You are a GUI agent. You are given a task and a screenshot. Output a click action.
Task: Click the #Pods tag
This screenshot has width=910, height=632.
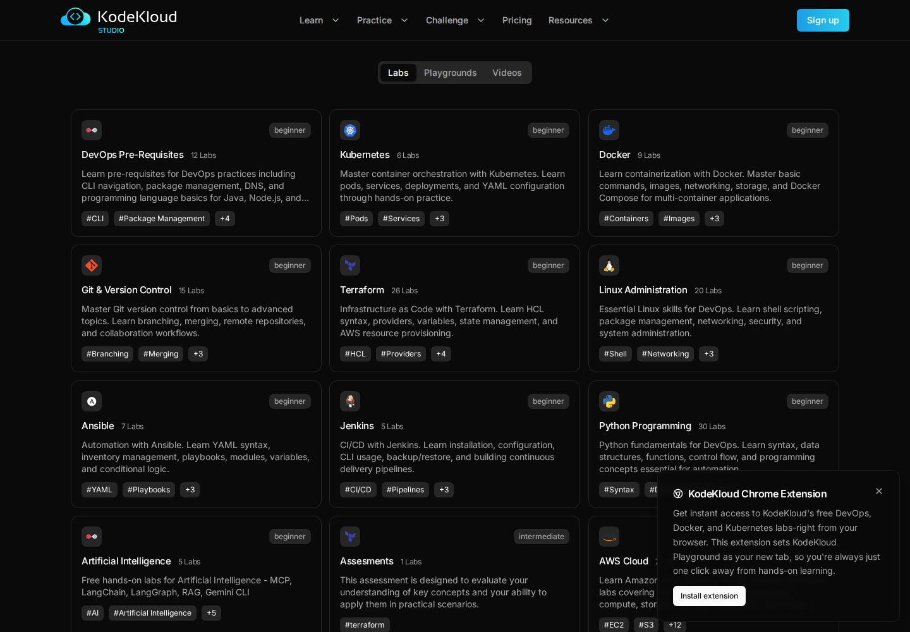pyautogui.click(x=356, y=219)
